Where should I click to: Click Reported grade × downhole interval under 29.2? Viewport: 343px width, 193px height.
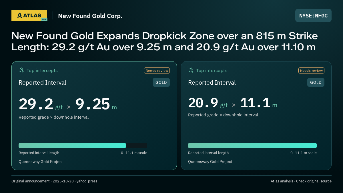click(x=53, y=117)
